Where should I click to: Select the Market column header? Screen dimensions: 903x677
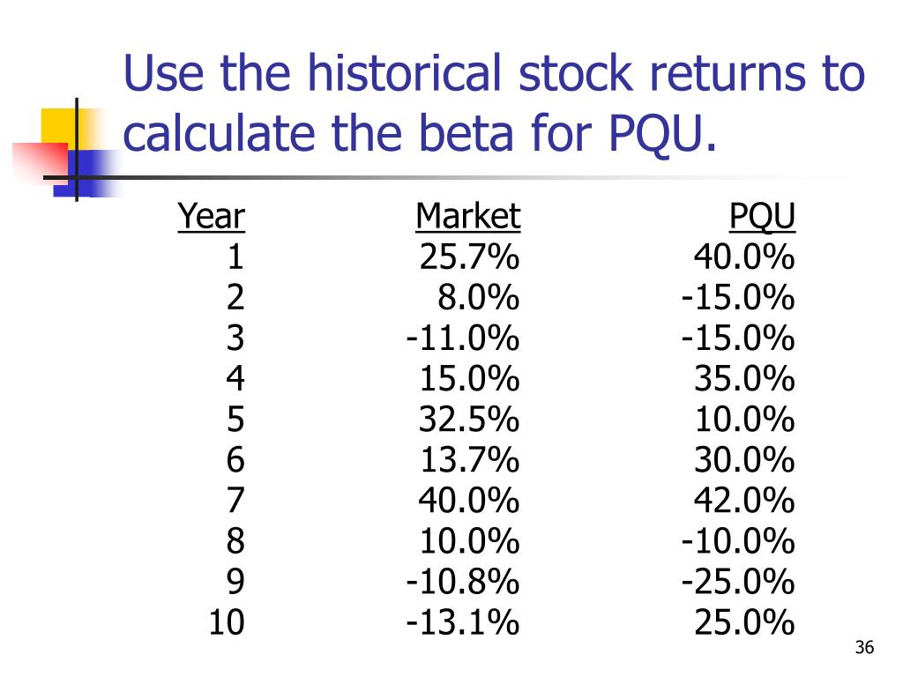[x=468, y=217]
